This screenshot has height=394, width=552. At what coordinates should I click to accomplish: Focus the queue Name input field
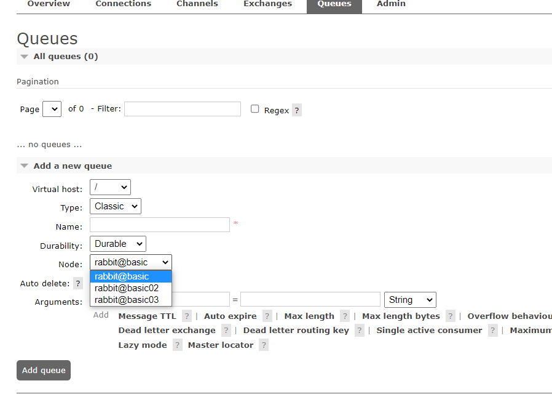pos(160,225)
